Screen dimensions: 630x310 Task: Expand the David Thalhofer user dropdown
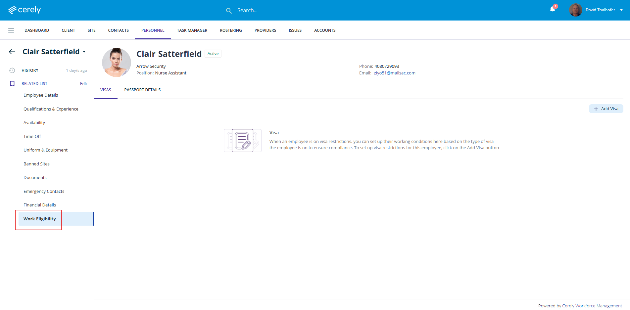coord(621,10)
